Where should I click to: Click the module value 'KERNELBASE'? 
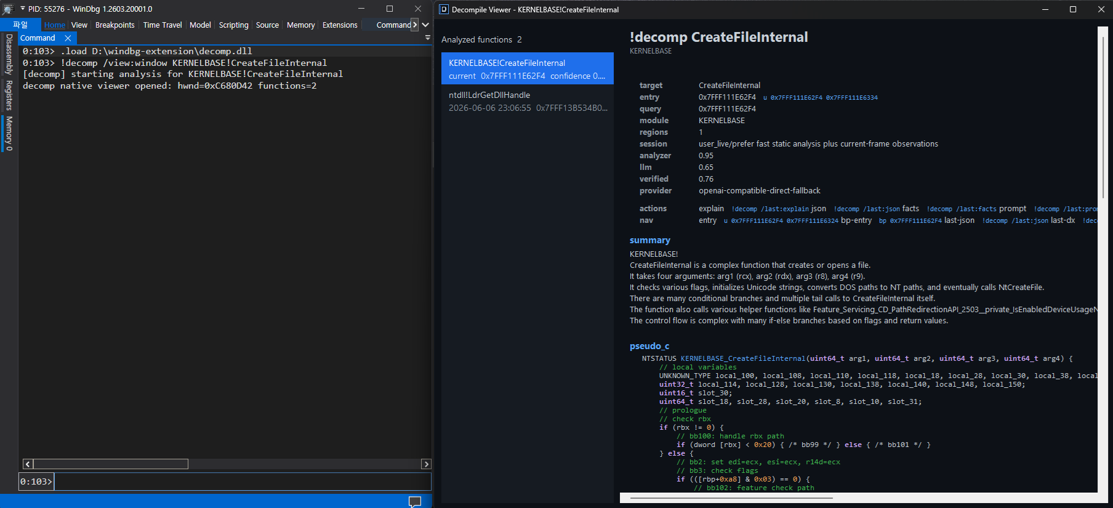pos(721,121)
